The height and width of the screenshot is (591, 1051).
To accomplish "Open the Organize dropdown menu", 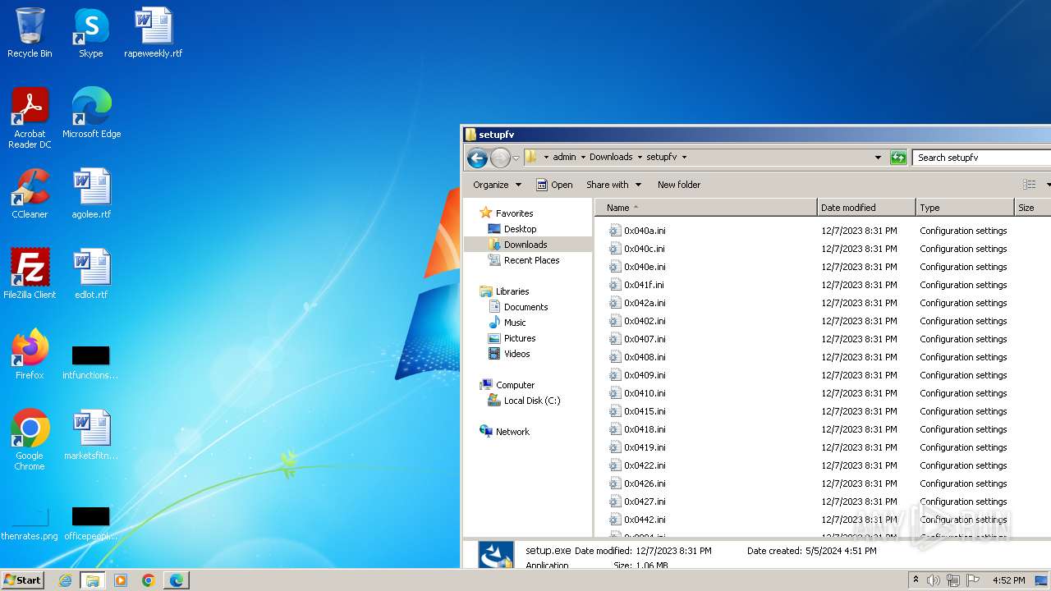I will pyautogui.click(x=497, y=185).
